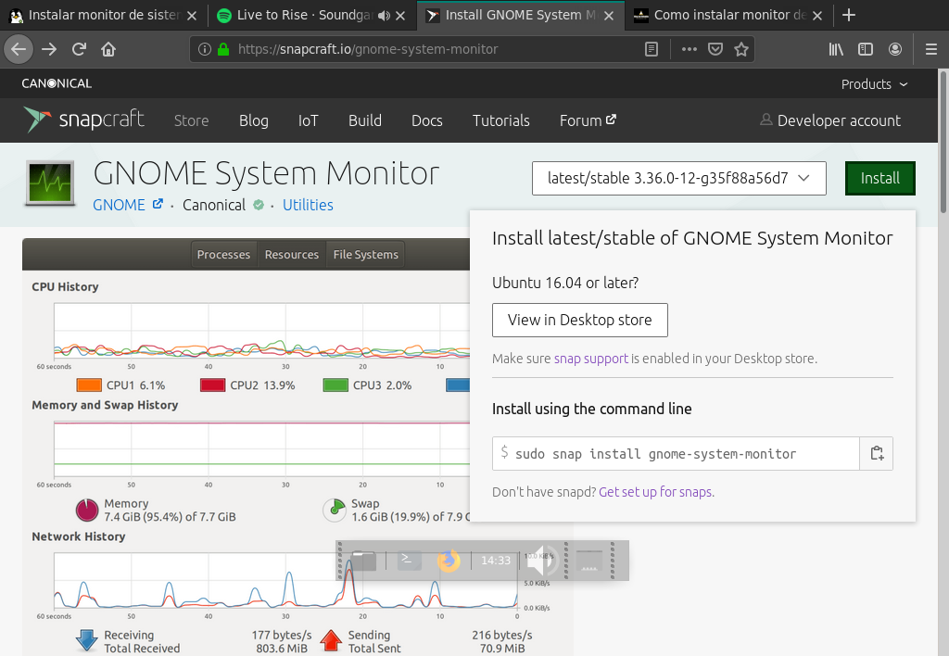Open the file manager from the panel
The image size is (949, 656).
(363, 561)
